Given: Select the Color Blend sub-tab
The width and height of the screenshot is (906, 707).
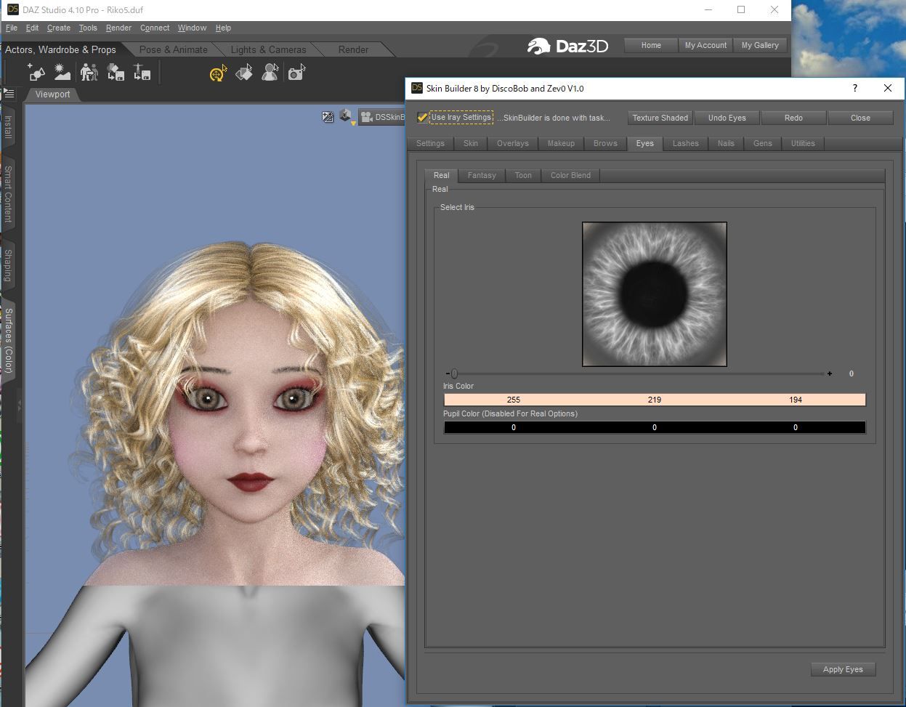Looking at the screenshot, I should 570,175.
